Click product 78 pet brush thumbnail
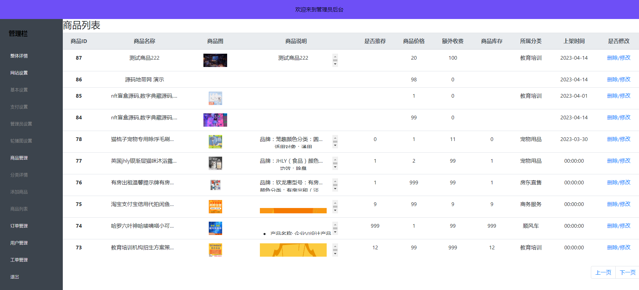This screenshot has width=639, height=290. (215, 142)
